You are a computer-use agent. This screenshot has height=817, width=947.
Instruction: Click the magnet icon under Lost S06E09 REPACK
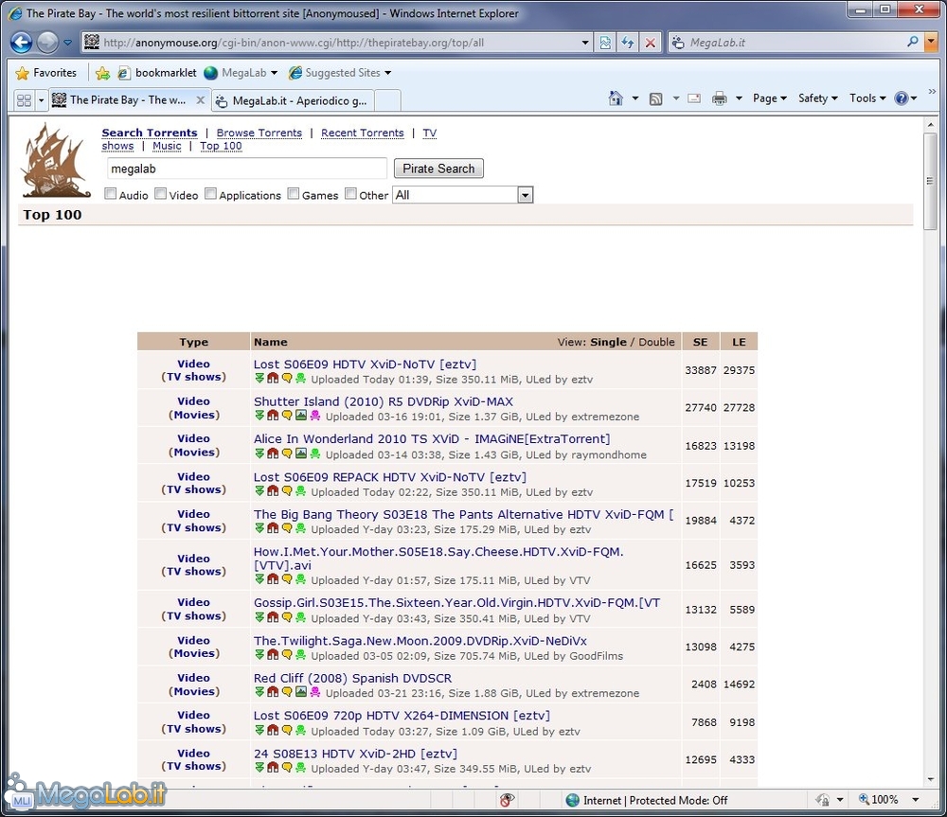(273, 491)
